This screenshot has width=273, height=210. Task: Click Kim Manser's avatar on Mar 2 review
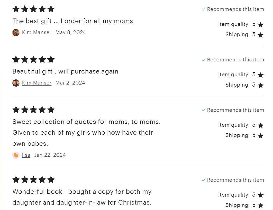[x=16, y=83]
